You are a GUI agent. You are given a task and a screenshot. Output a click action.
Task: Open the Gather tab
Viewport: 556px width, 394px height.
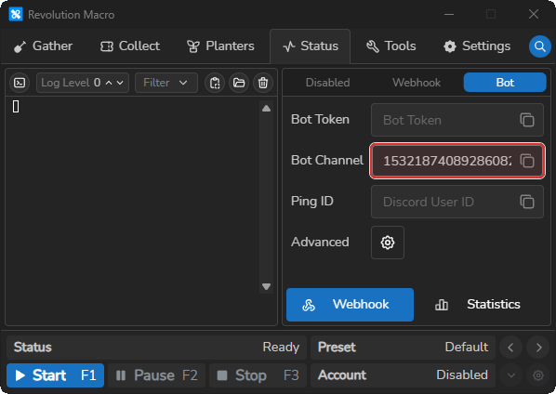coord(43,46)
